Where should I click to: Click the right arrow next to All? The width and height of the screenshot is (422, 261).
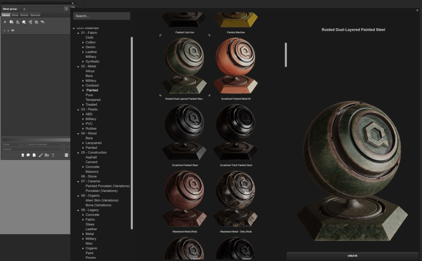(8, 30)
